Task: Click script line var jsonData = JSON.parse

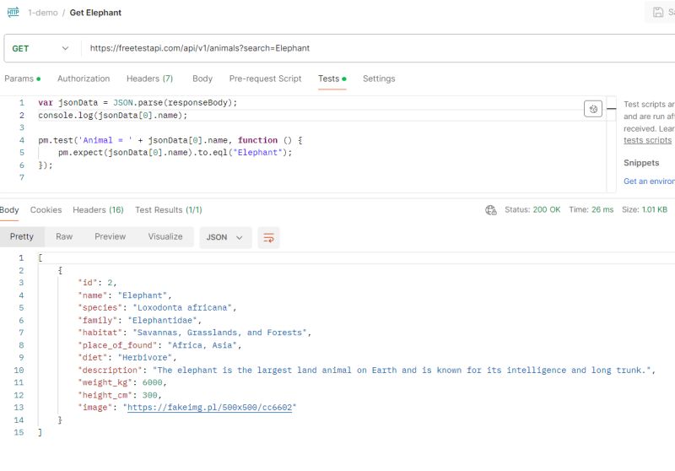Action: coord(138,103)
